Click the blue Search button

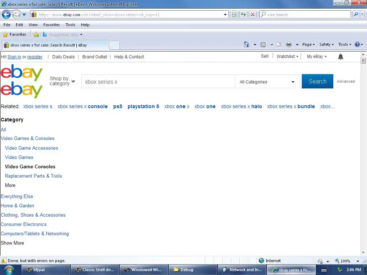click(318, 81)
